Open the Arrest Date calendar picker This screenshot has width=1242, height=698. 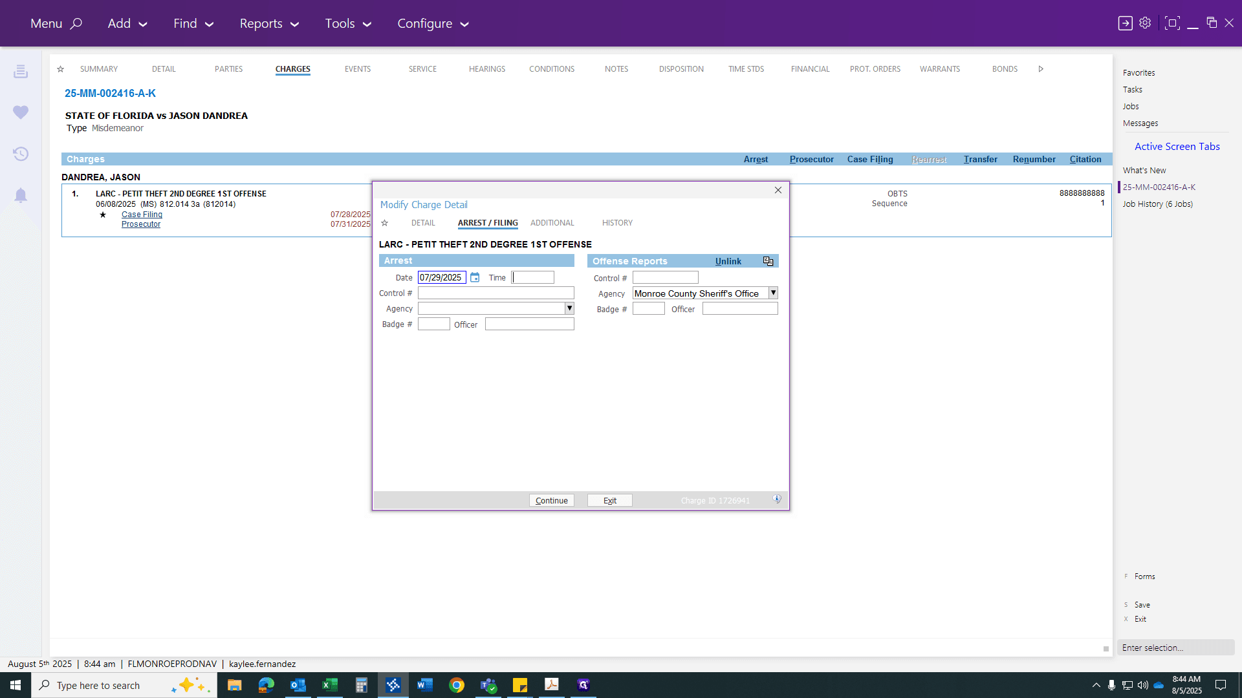[x=475, y=277]
